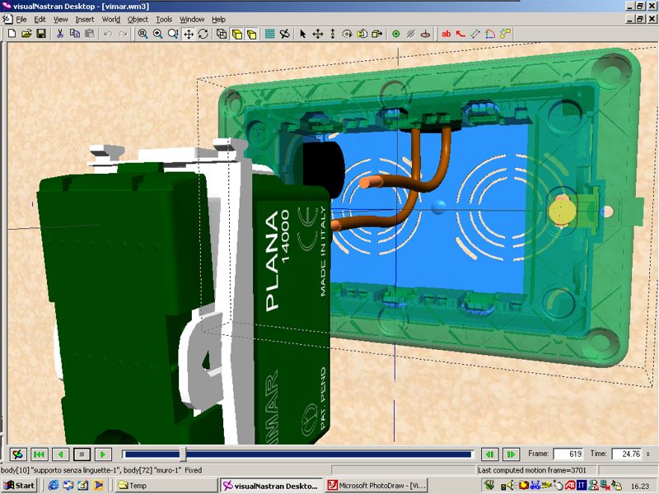Image resolution: width=659 pixels, height=494 pixels.
Task: Play the simulation backward
Action: coord(60,454)
